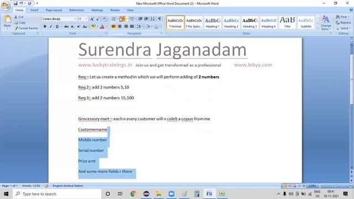The height and width of the screenshot is (199, 354).
Task: Open Word Help icon
Action: (351, 10)
